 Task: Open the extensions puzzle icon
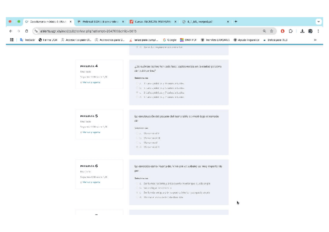[290, 31]
